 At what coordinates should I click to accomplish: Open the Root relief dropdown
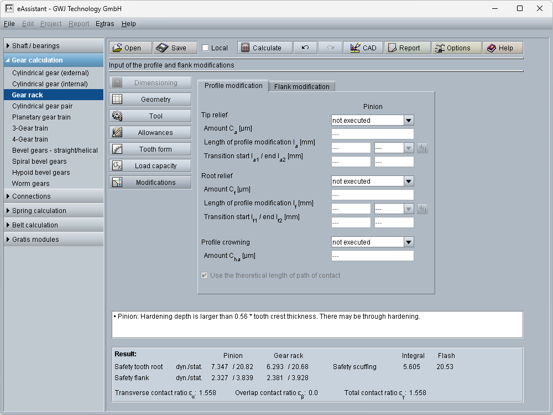tap(408, 181)
